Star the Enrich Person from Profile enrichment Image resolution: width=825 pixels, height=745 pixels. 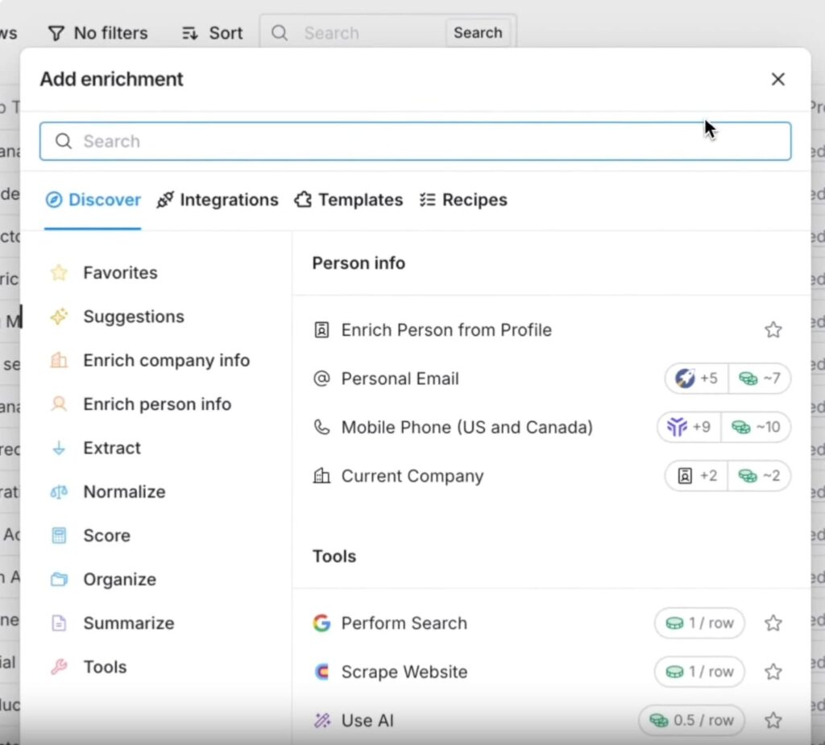coord(773,330)
